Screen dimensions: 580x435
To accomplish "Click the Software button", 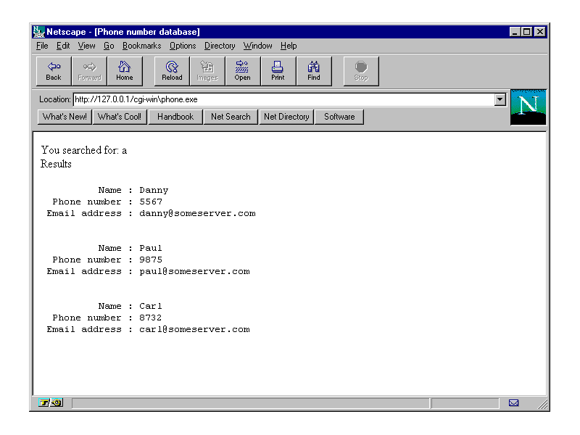I will click(339, 117).
